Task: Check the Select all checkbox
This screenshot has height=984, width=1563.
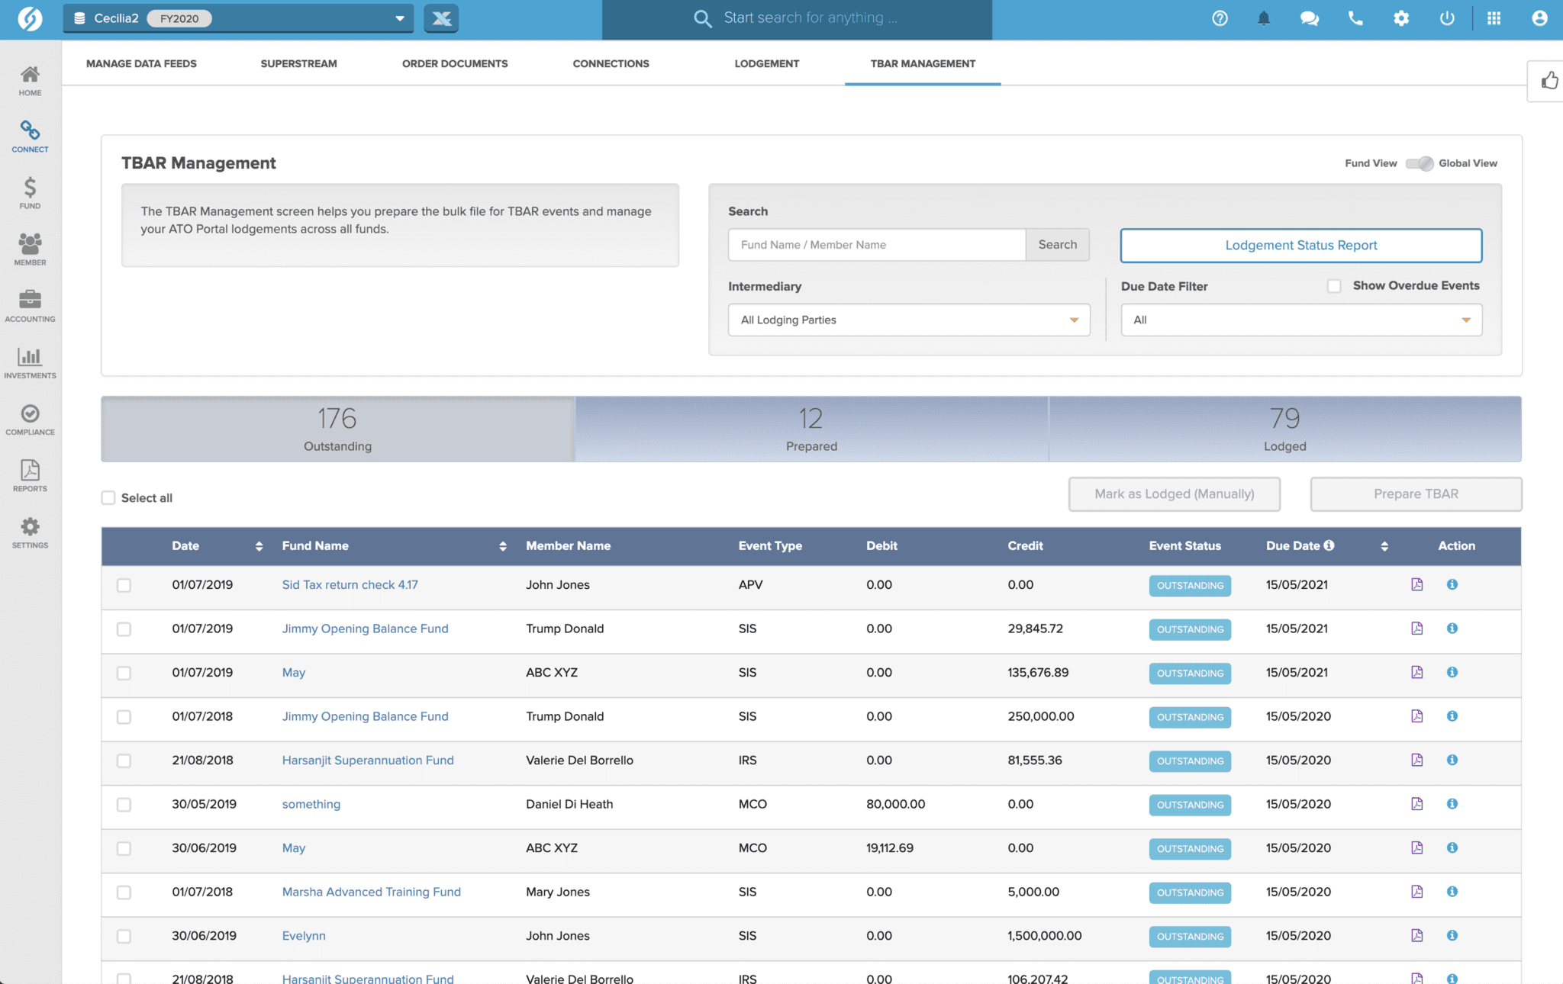Action: tap(108, 497)
